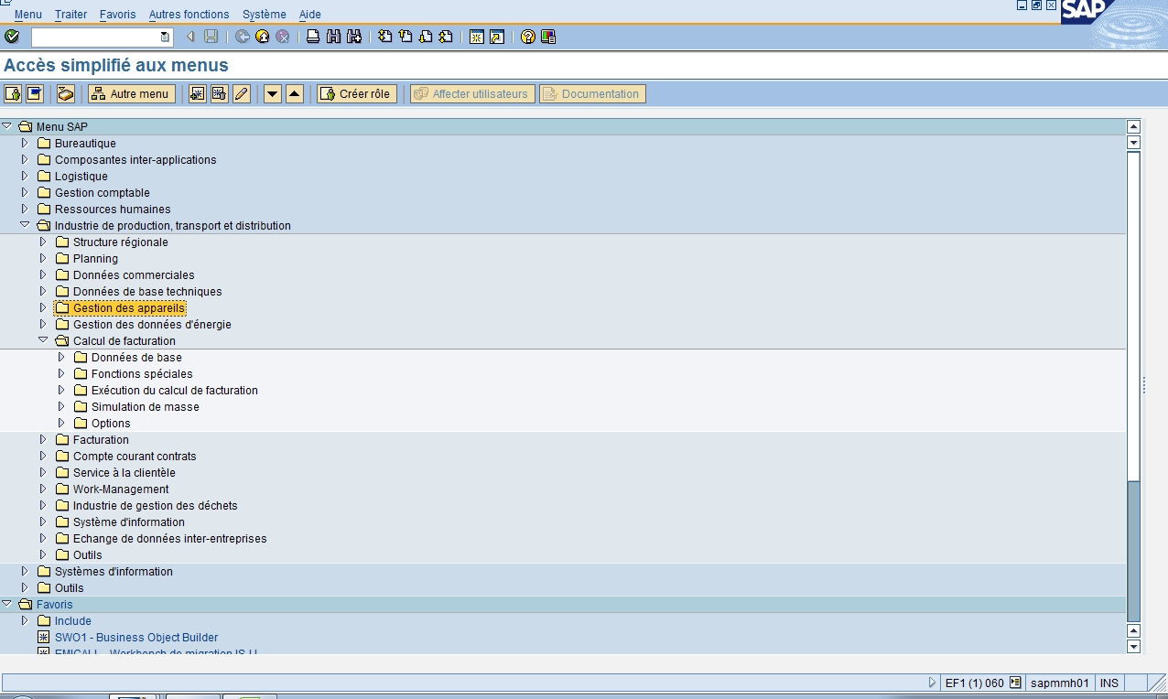Collapse Industrie de production, transport et distribution
Viewport: 1168px width, 699px height.
pos(25,225)
